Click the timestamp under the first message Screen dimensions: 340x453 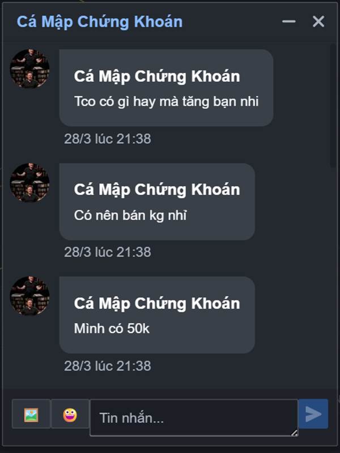pos(108,139)
